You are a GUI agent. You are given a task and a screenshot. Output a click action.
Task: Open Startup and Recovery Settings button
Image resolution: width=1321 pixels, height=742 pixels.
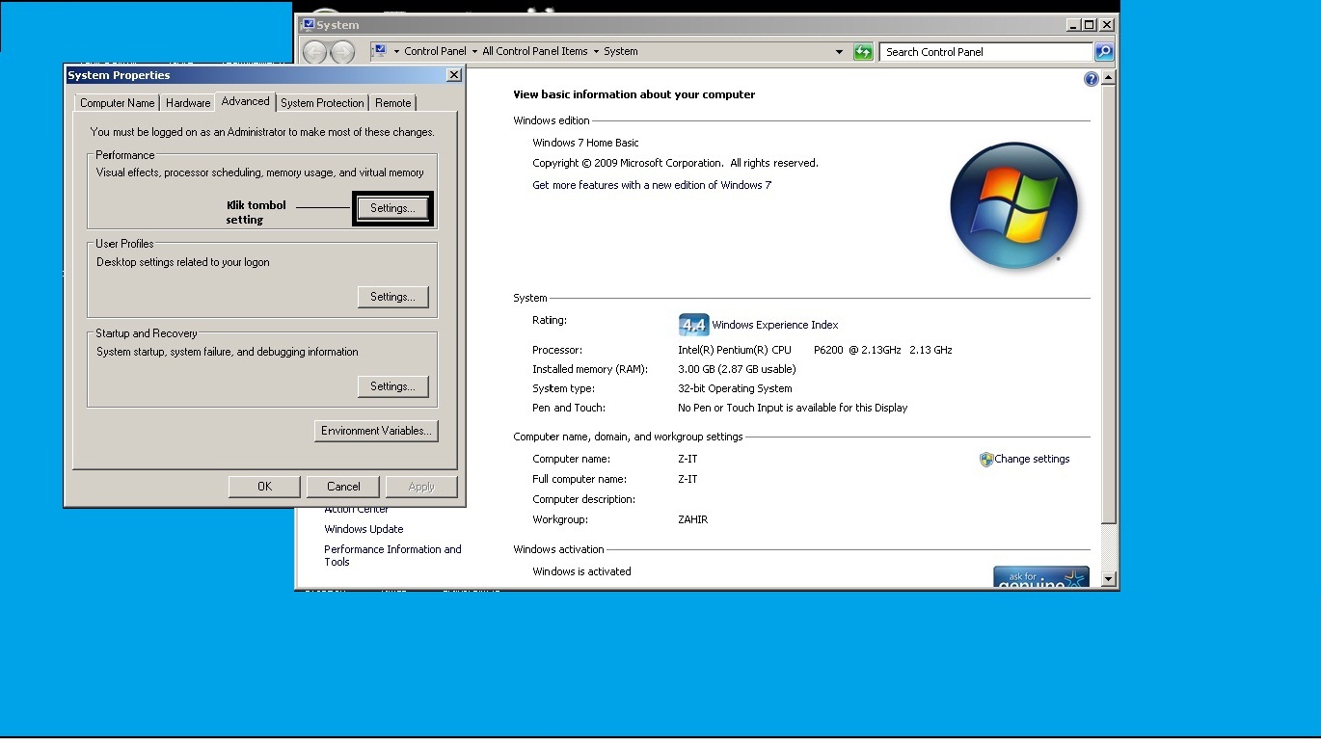(392, 386)
